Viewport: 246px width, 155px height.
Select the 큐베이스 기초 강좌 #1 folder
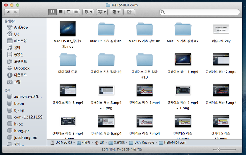[106, 60]
